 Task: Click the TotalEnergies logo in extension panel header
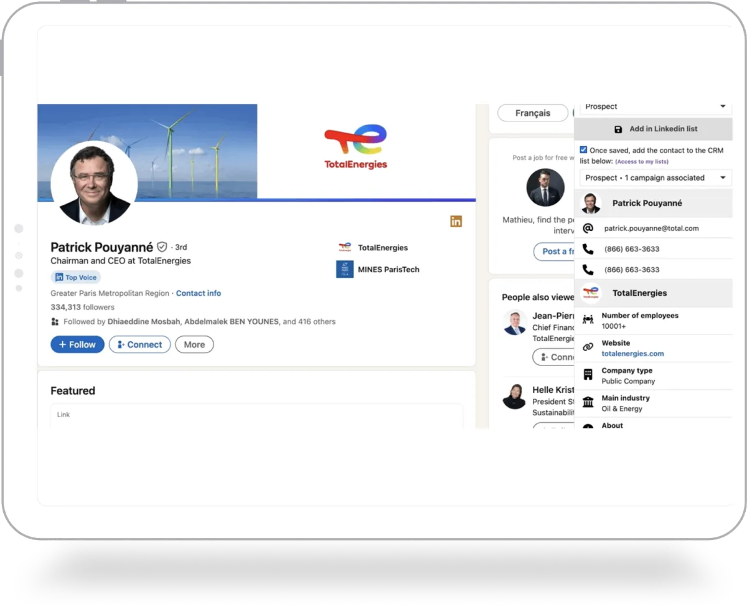pyautogui.click(x=591, y=293)
